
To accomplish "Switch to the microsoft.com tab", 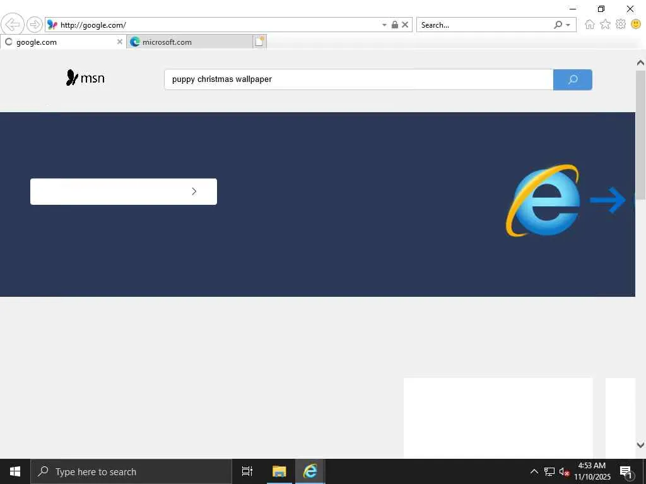I will click(189, 42).
